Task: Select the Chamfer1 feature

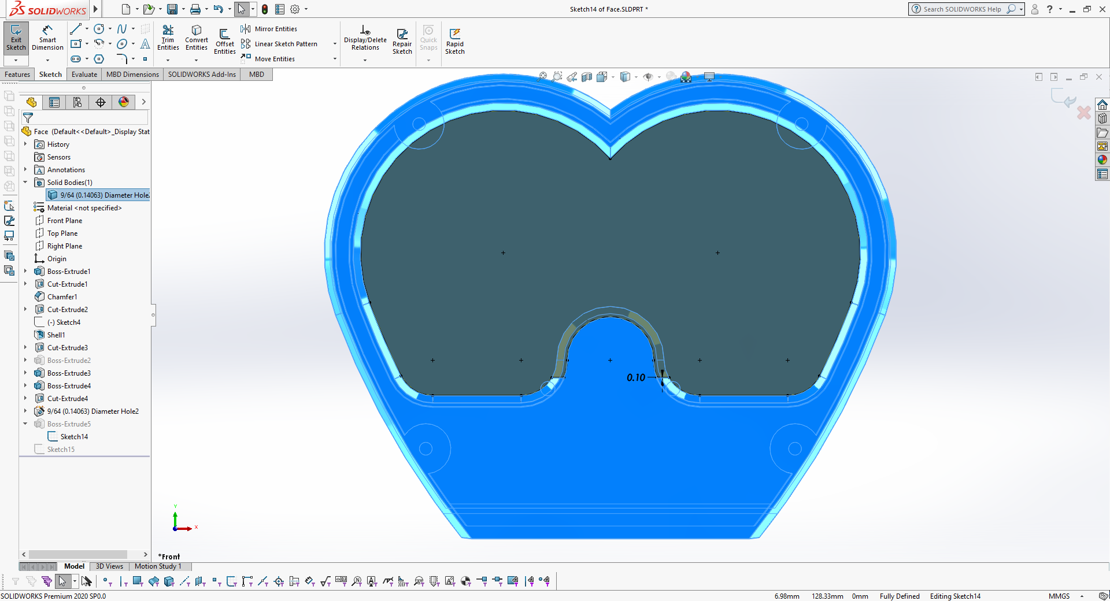Action: pos(62,296)
